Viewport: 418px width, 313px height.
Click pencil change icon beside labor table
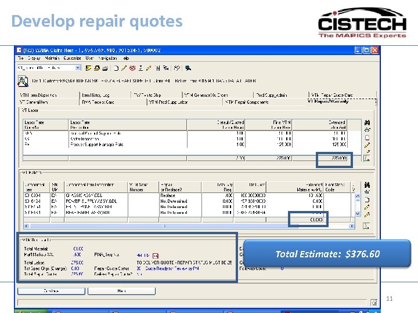pos(367,145)
